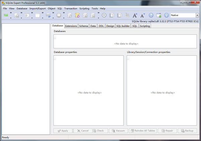Click the second copy/paste pages icon
The height and width of the screenshot is (141, 201).
(119, 15)
